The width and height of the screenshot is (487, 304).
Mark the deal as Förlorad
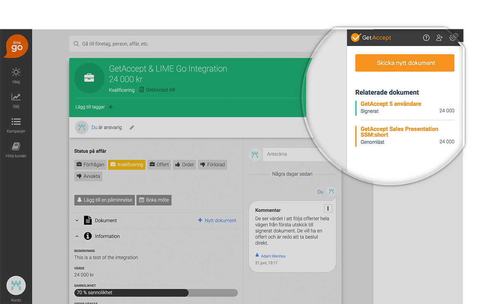212,165
